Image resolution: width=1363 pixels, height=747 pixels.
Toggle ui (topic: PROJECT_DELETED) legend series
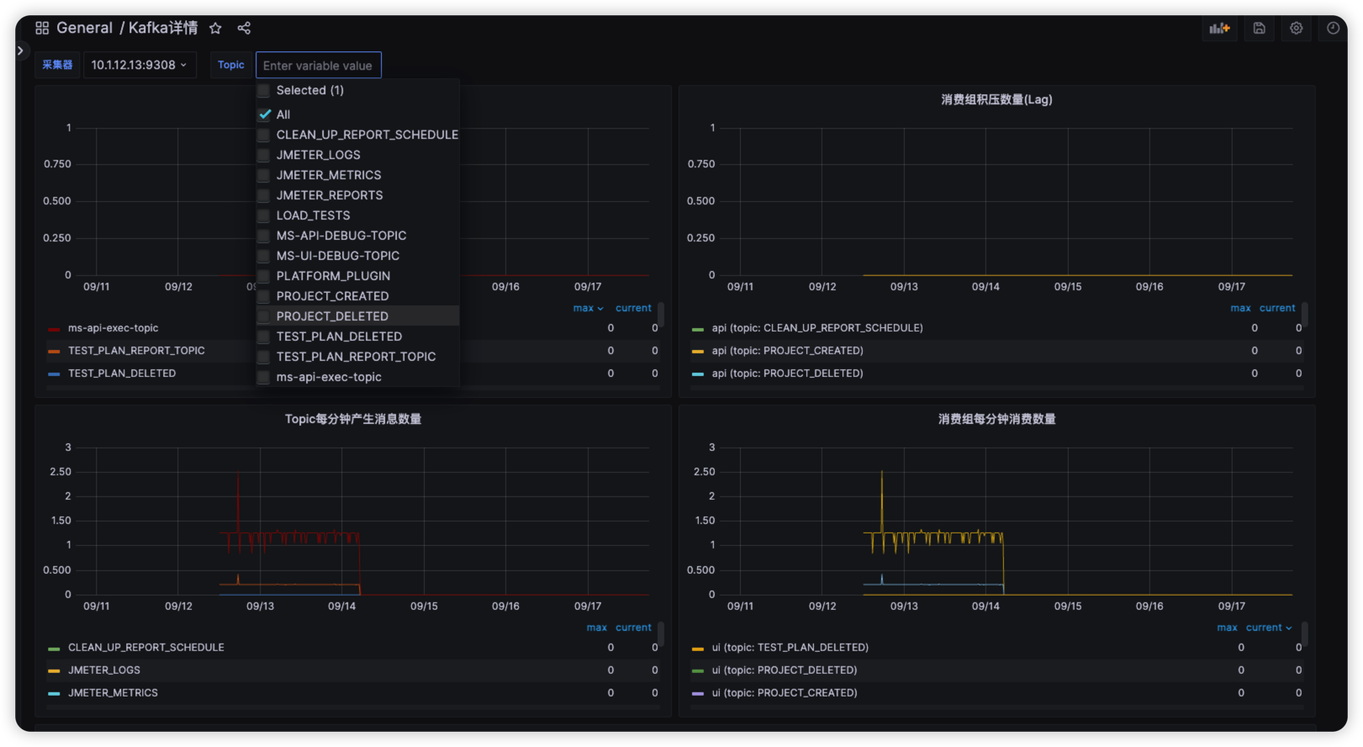[x=785, y=670]
